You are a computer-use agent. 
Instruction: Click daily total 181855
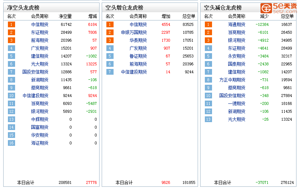pos(189,182)
